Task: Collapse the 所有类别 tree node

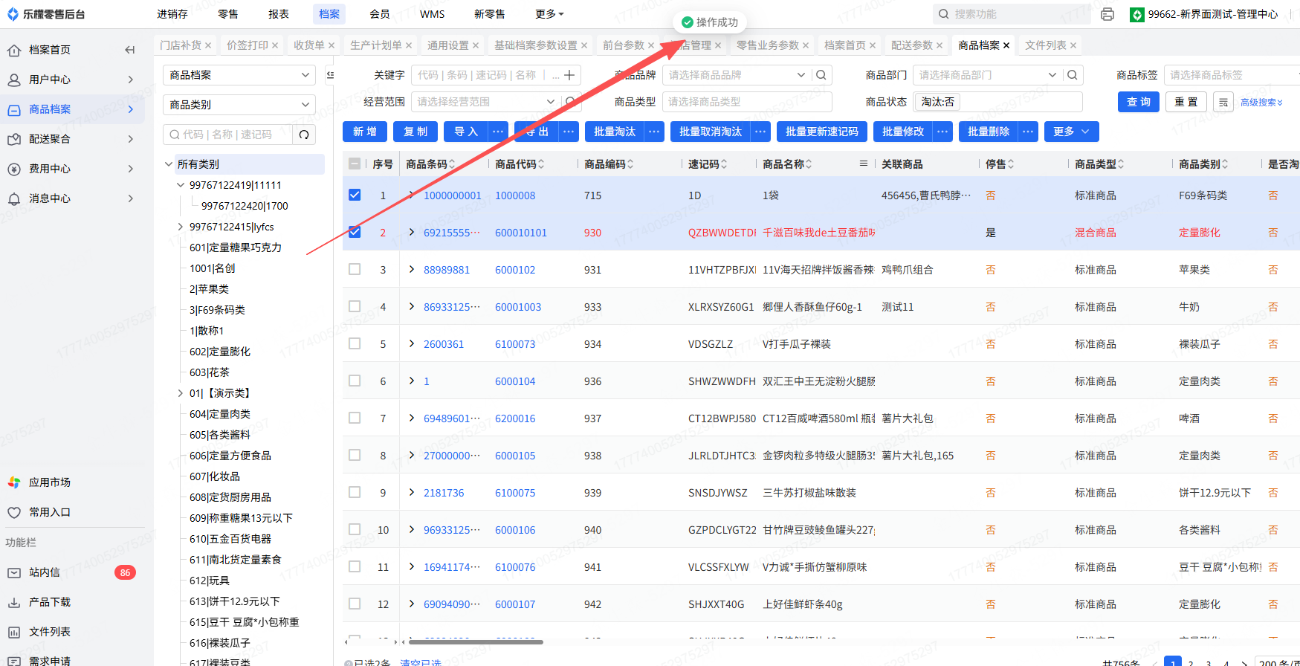Action: [169, 164]
